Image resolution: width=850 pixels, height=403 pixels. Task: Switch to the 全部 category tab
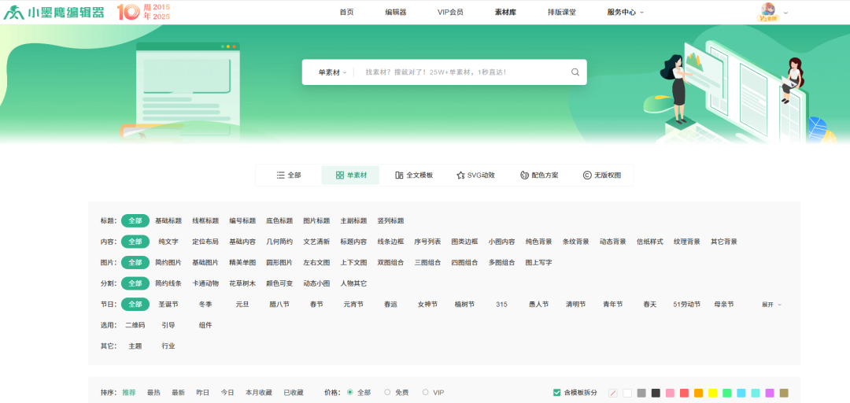288,176
